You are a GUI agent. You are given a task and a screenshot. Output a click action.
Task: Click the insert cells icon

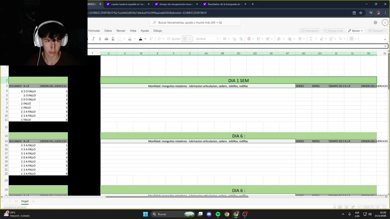click(x=278, y=39)
